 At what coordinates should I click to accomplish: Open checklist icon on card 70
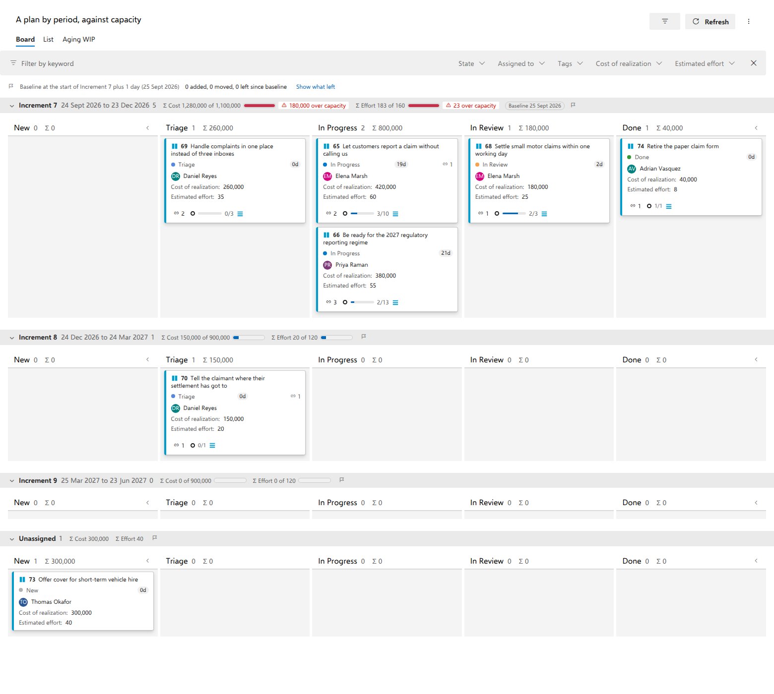click(212, 445)
